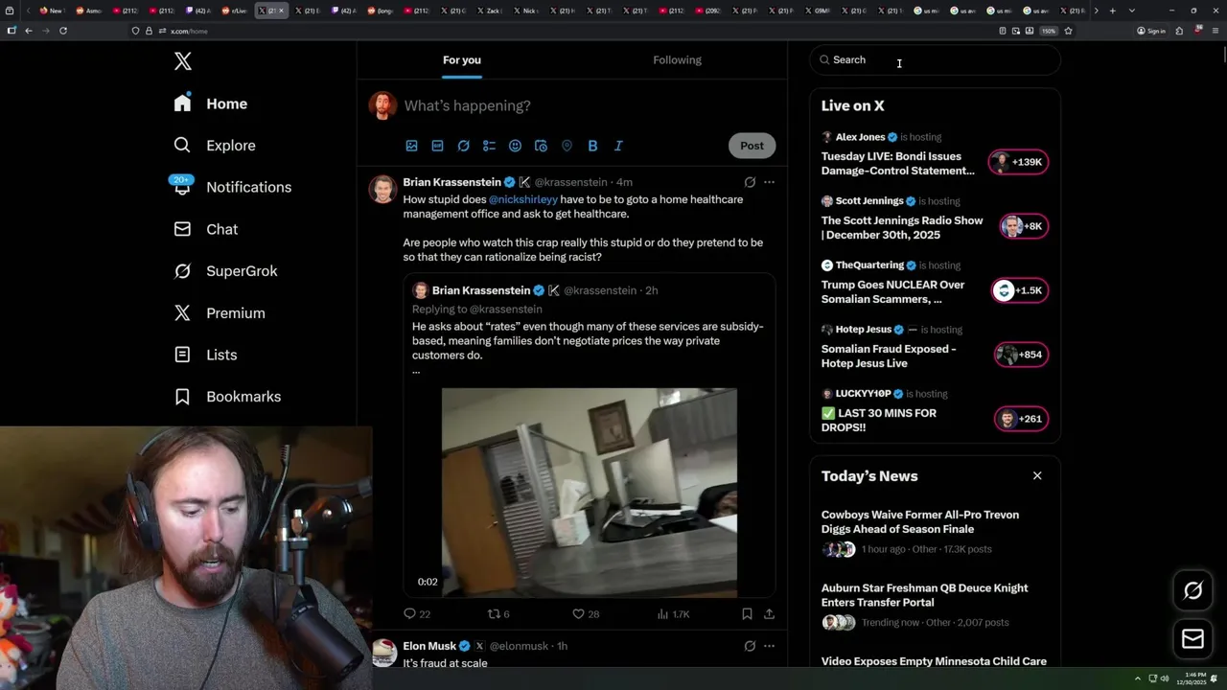1227x690 pixels.
Task: Go back in browser history
Action: (29, 31)
